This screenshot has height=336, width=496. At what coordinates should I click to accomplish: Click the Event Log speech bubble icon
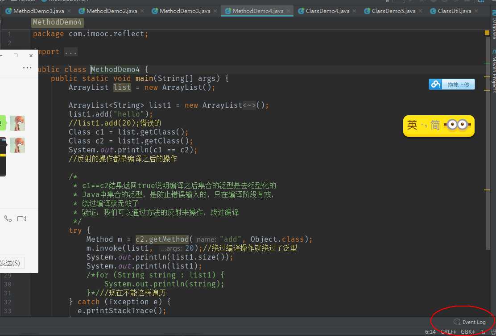[x=457, y=322]
